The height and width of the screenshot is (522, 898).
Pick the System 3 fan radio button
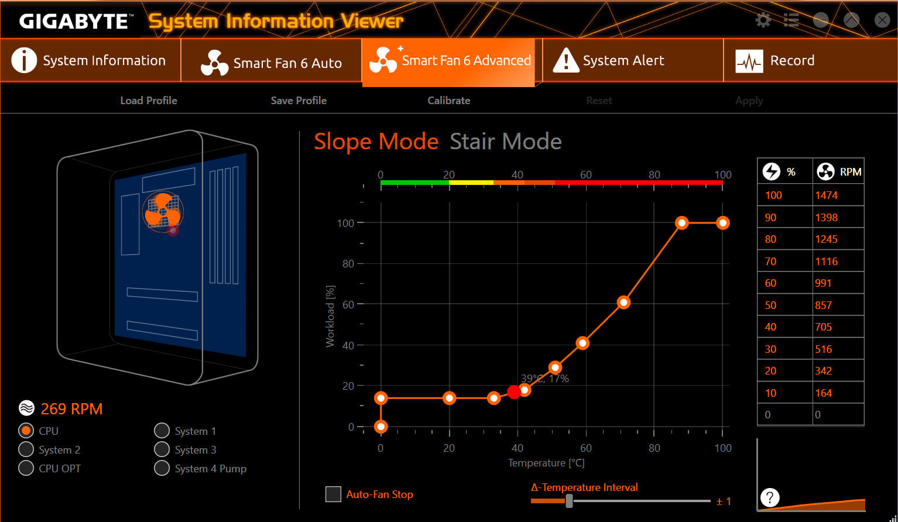click(x=162, y=449)
